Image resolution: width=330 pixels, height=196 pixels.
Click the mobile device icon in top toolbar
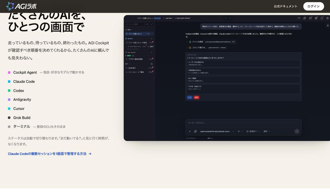(322, 18)
